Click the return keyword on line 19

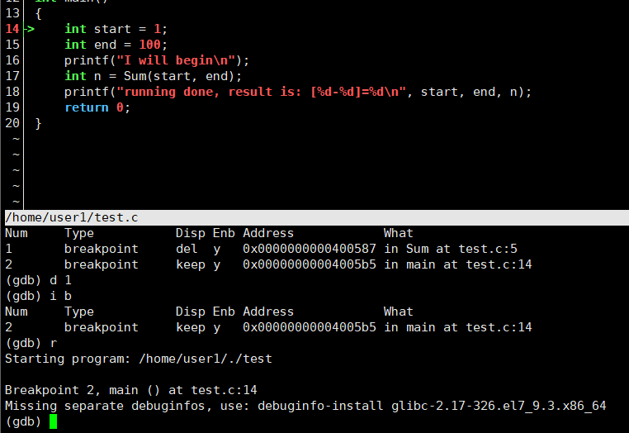tap(87, 107)
